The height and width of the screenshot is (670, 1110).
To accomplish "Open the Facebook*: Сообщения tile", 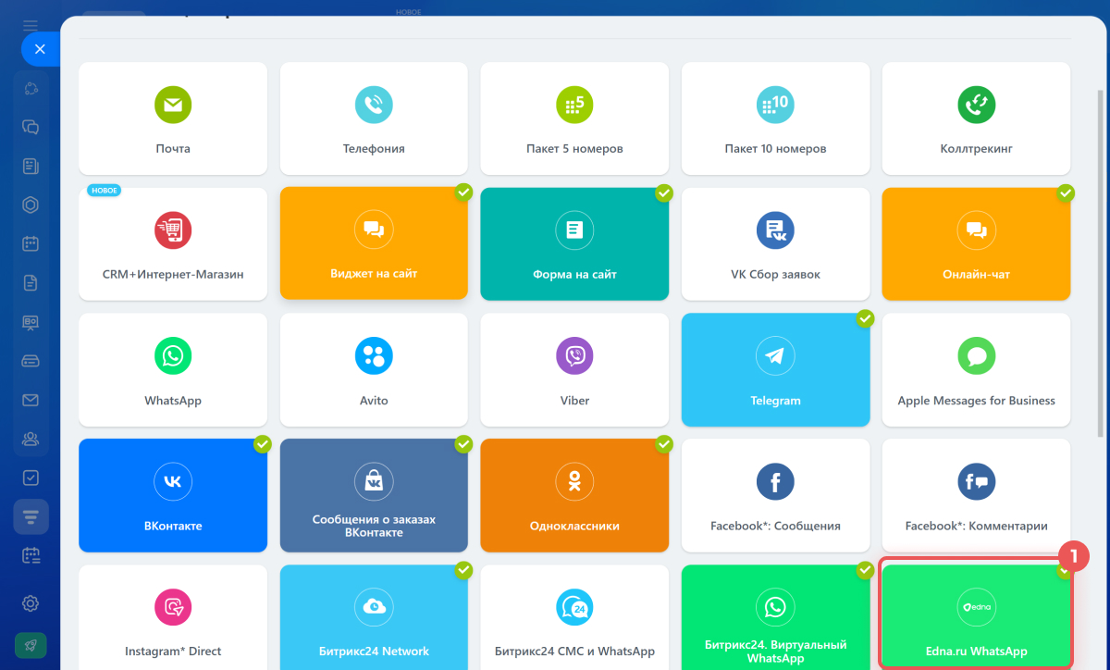I will 775,495.
